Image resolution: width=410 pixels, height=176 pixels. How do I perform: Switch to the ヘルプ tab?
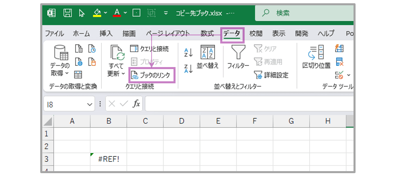pyautogui.click(x=326, y=33)
